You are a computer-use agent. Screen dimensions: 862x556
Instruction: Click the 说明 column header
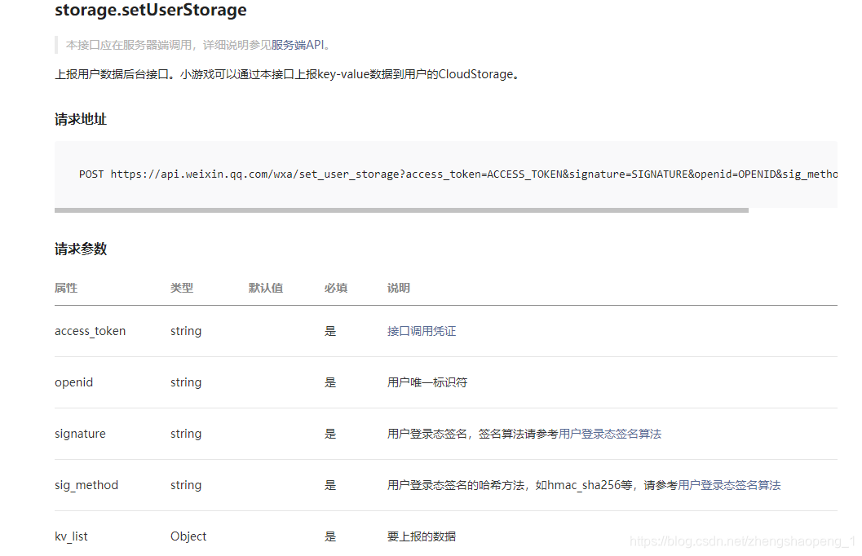click(x=399, y=288)
